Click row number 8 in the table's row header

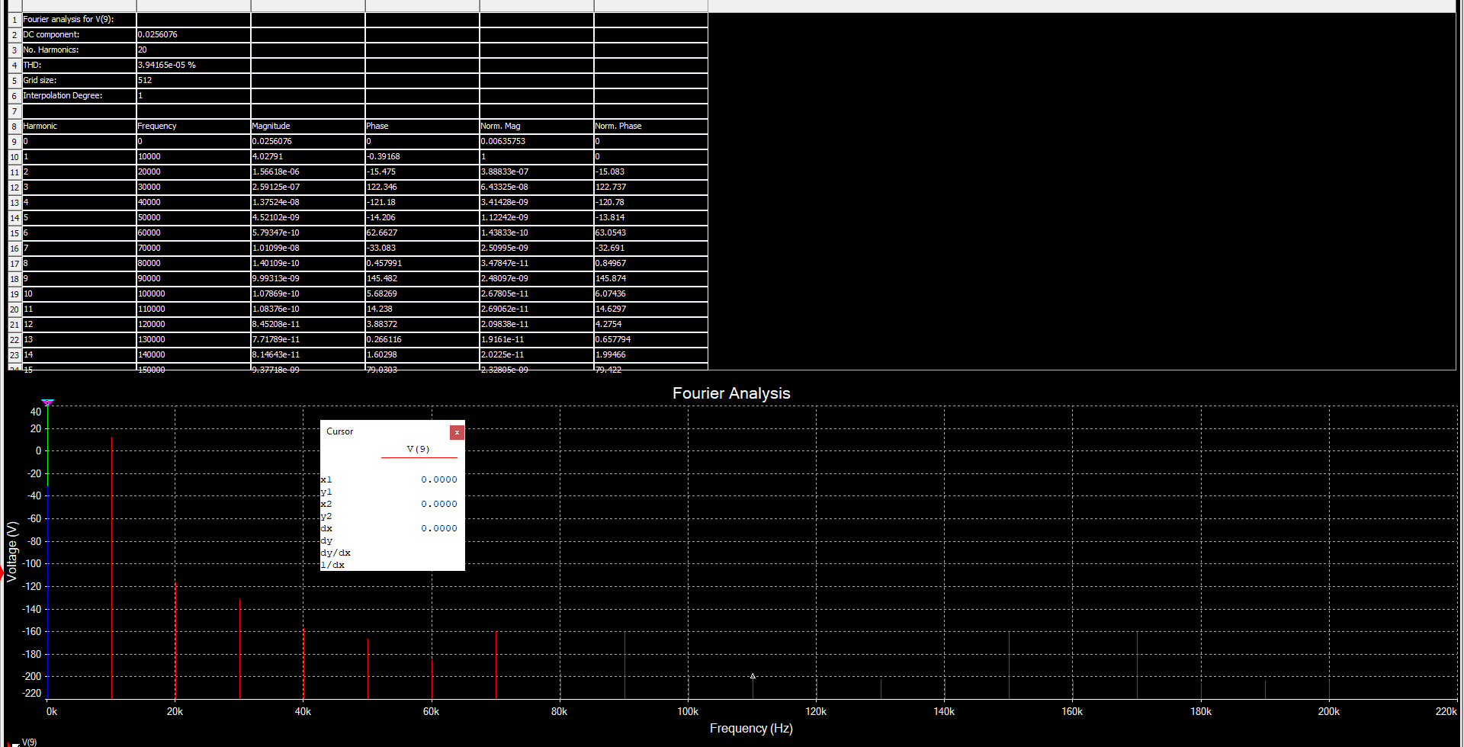click(14, 127)
